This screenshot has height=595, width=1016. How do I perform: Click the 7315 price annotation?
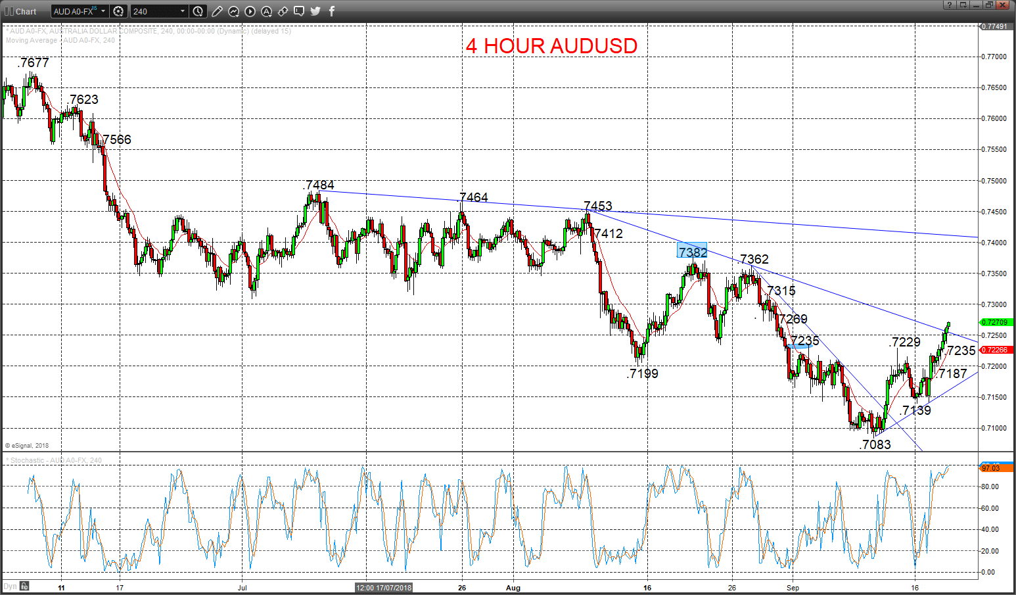[781, 291]
